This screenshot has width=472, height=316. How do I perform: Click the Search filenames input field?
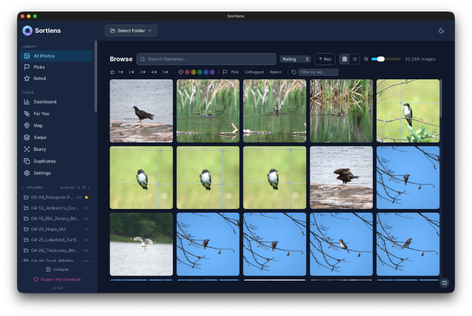pos(206,59)
